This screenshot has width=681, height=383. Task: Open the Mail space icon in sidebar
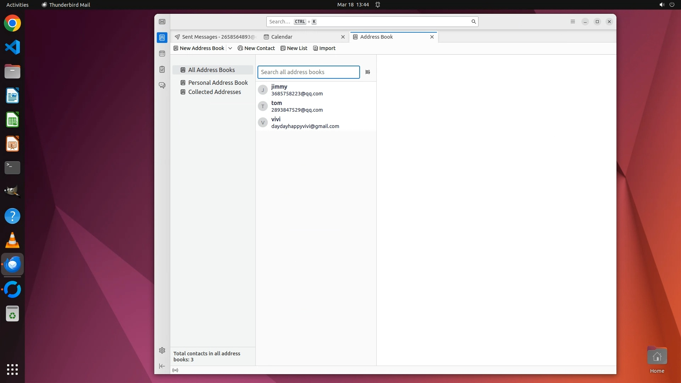click(162, 22)
